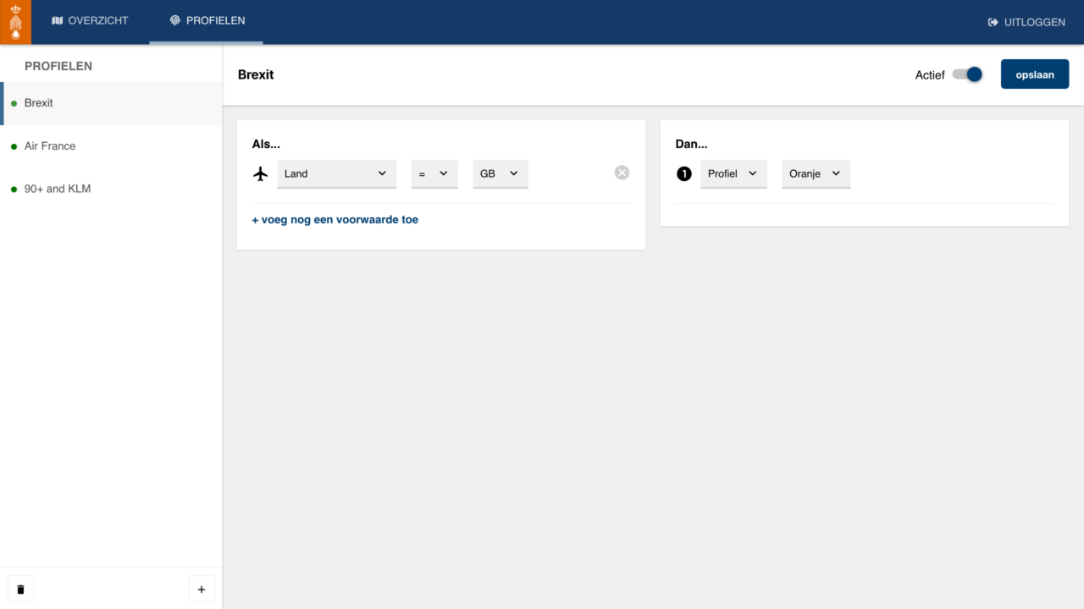Click the Dan... section heading
This screenshot has height=609, width=1084.
point(691,144)
